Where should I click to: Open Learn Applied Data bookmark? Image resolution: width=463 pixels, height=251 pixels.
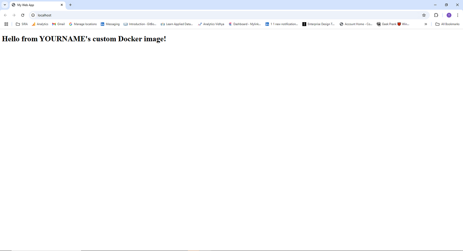click(x=177, y=24)
